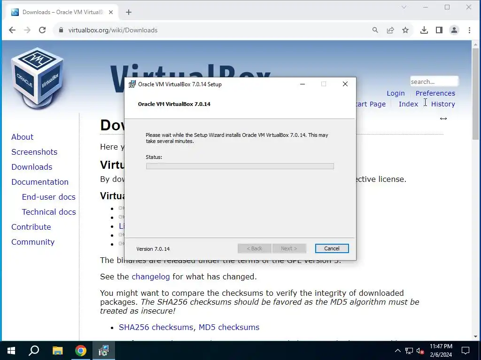Click the scrollbar down arrow
The width and height of the screenshot is (481, 360).
(x=476, y=337)
